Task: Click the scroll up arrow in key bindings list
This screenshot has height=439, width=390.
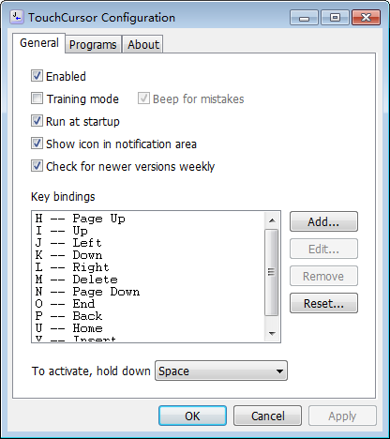Action: [x=272, y=220]
